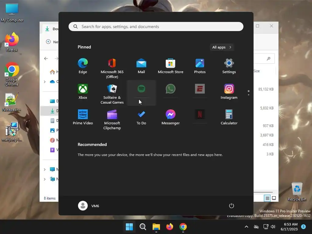Show All apps list
312x234 pixels.
(222, 47)
